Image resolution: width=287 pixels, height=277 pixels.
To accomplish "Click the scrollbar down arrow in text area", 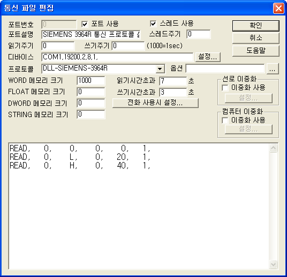I will 273,264.
